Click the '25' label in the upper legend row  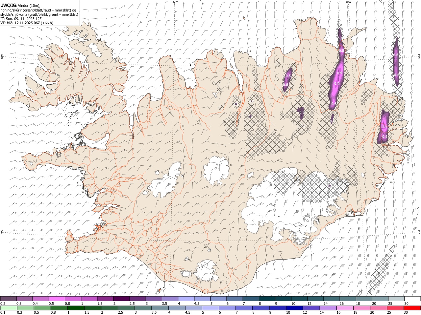pos(390,304)
